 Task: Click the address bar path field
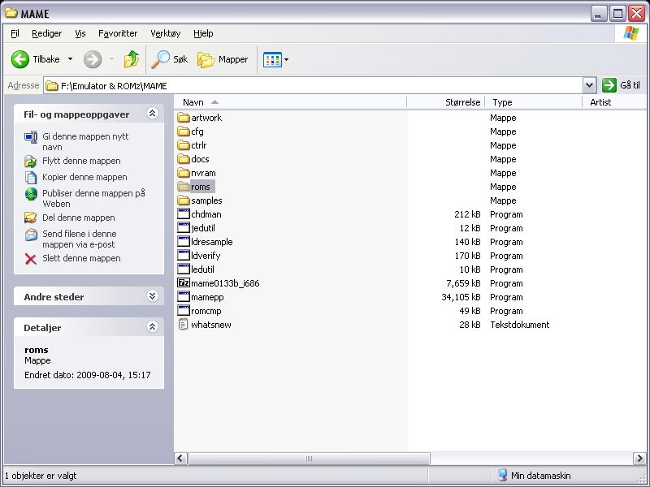pos(313,86)
